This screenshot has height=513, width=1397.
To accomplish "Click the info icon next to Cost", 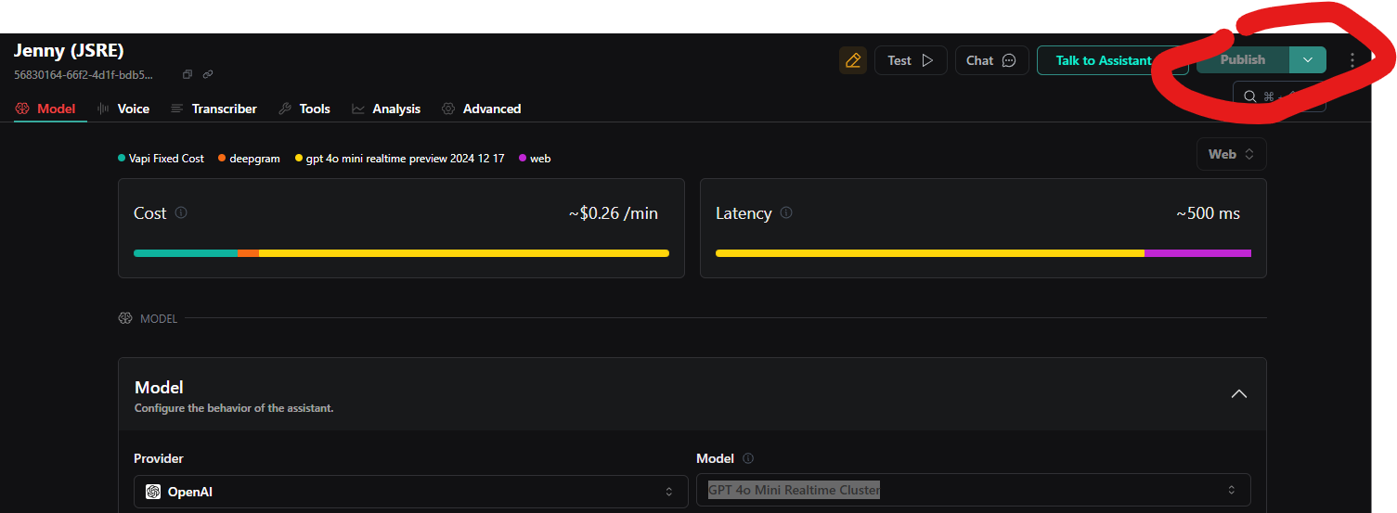I will 181,212.
